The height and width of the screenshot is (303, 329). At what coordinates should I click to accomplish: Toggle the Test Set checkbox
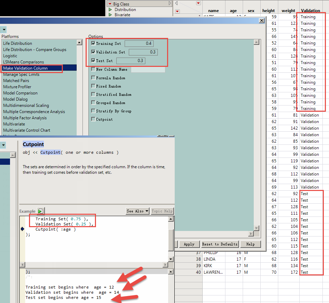click(93, 61)
